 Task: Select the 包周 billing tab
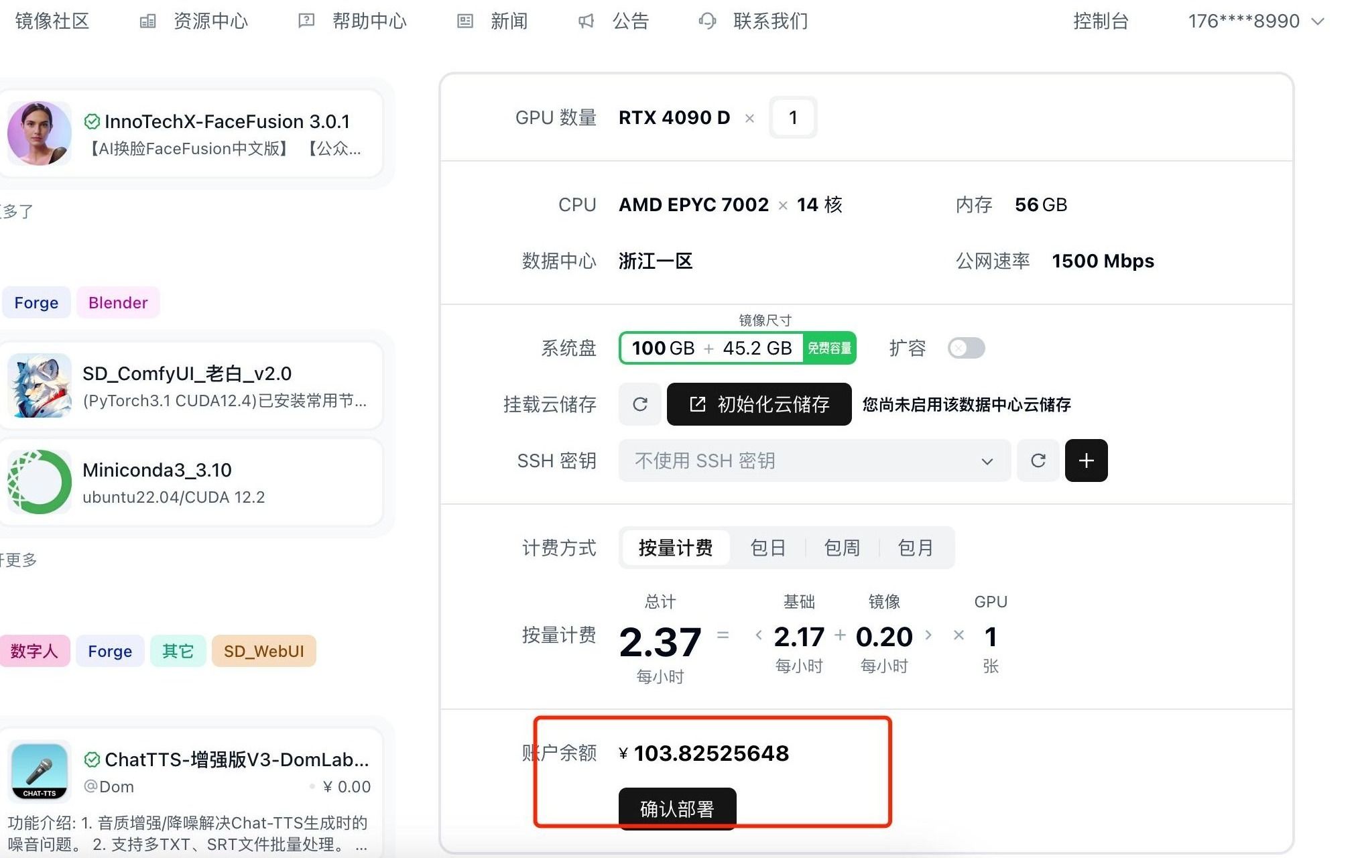(842, 548)
